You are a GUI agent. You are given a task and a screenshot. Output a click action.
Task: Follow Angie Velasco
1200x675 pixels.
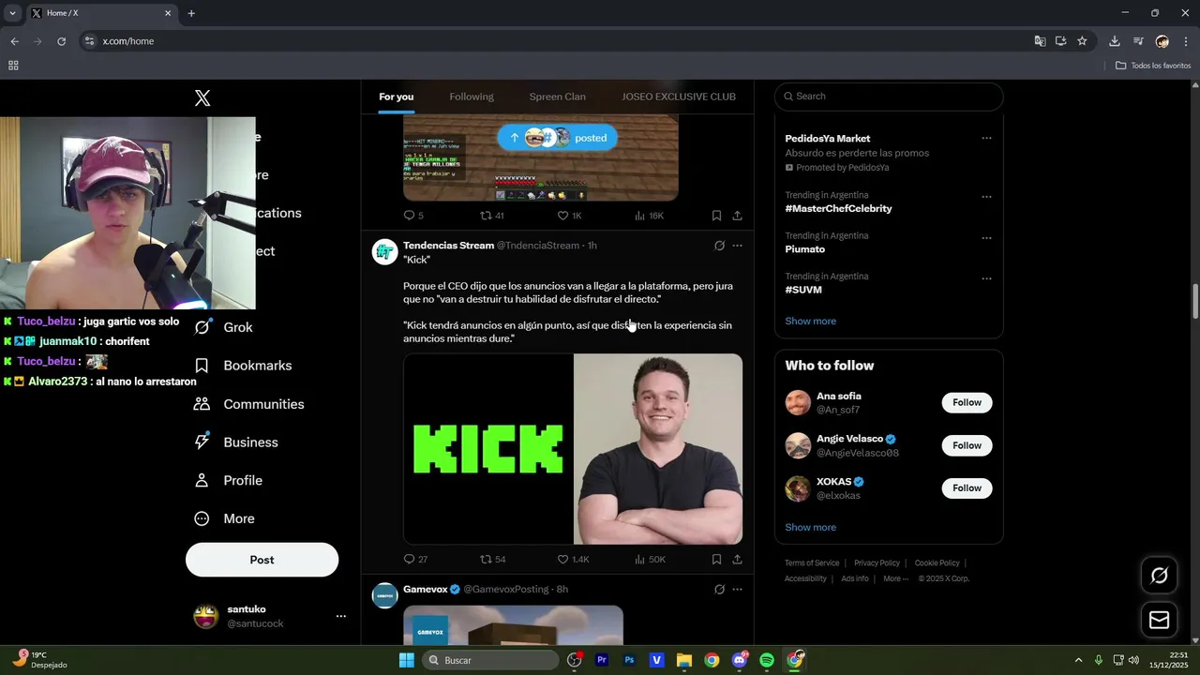pyautogui.click(x=967, y=445)
